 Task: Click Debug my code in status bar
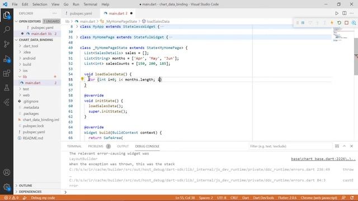(43, 198)
